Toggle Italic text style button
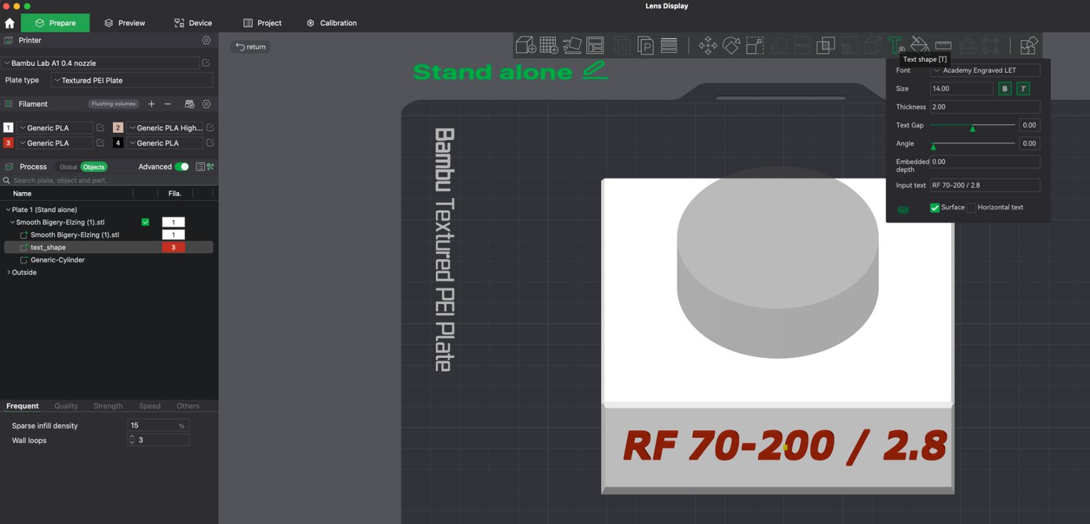 (1023, 88)
